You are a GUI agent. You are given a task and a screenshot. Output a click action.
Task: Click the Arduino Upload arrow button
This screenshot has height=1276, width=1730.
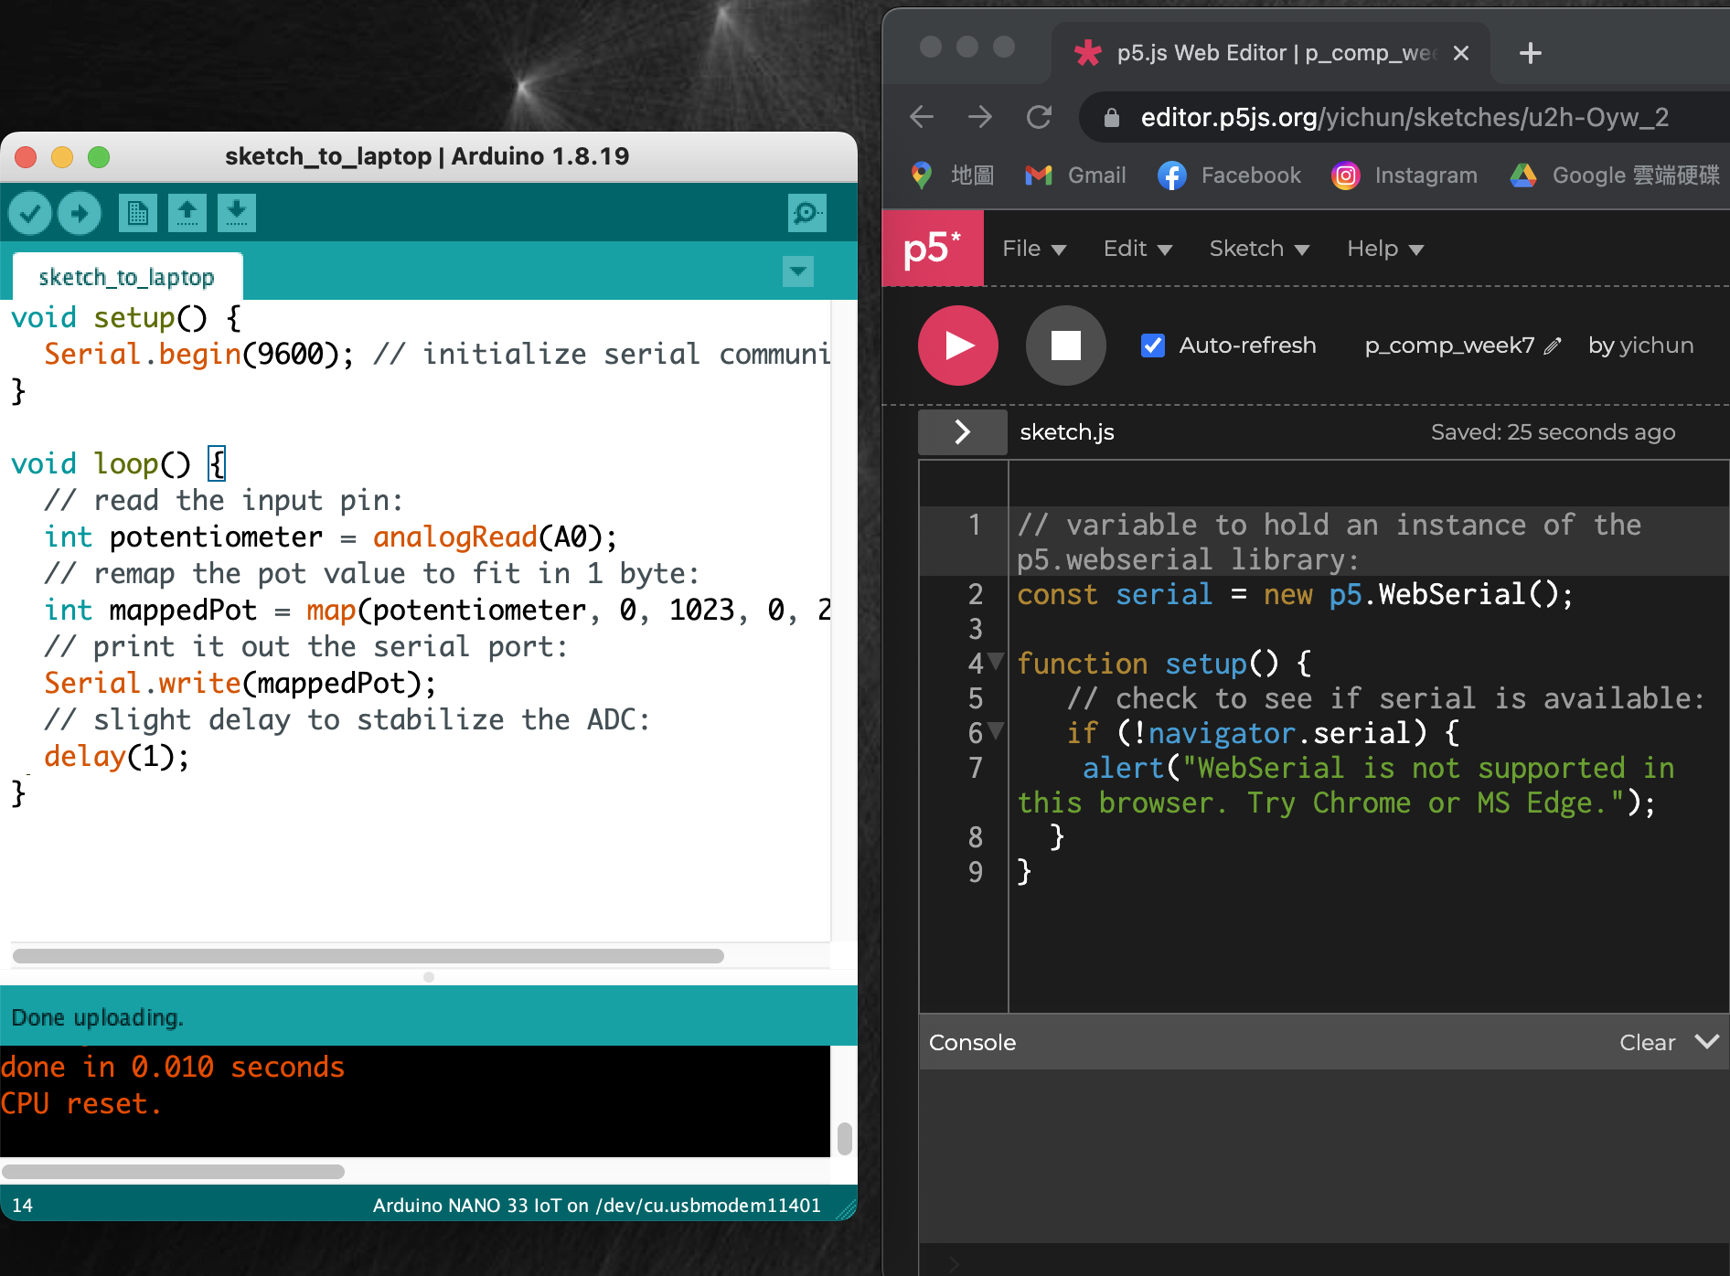pyautogui.click(x=80, y=214)
